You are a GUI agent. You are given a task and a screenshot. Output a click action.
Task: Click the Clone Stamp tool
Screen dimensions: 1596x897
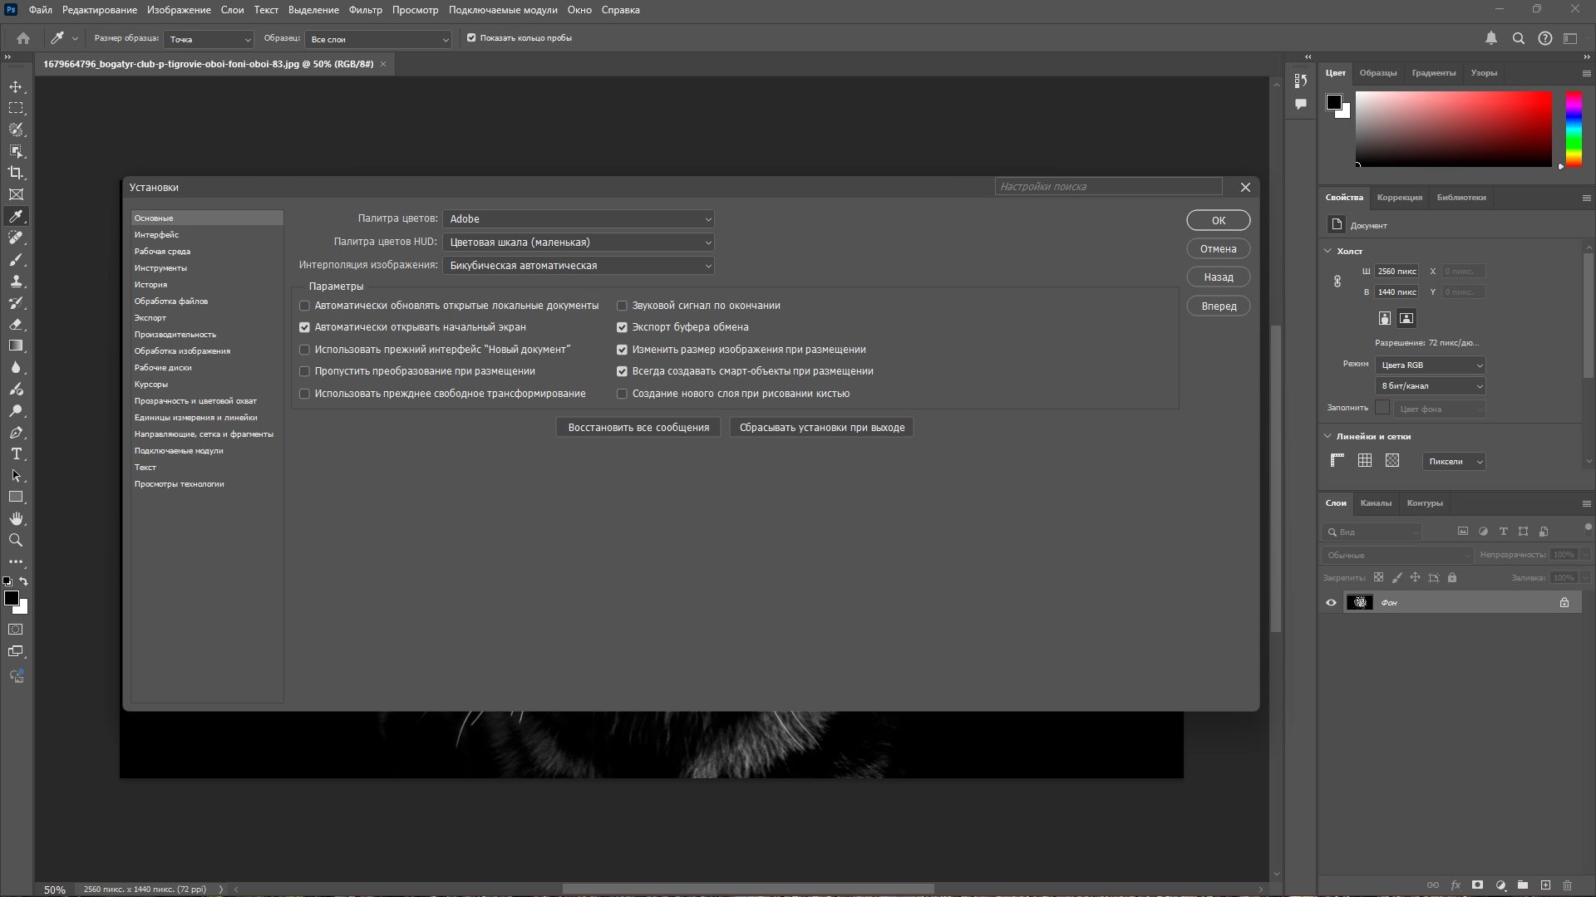click(16, 281)
